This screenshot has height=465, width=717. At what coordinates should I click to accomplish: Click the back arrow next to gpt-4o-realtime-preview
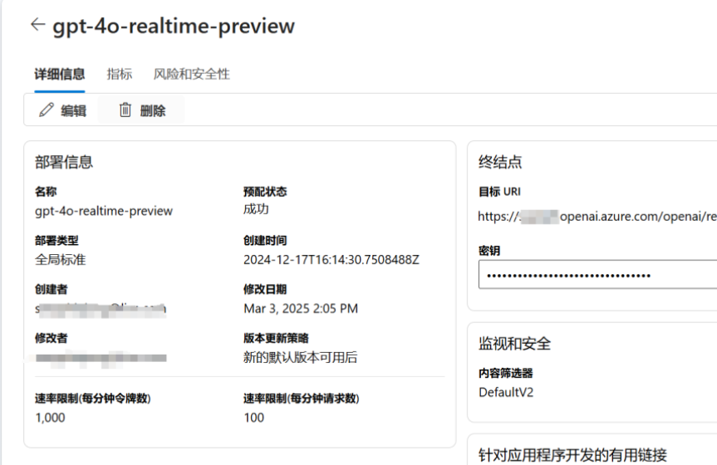pos(37,24)
